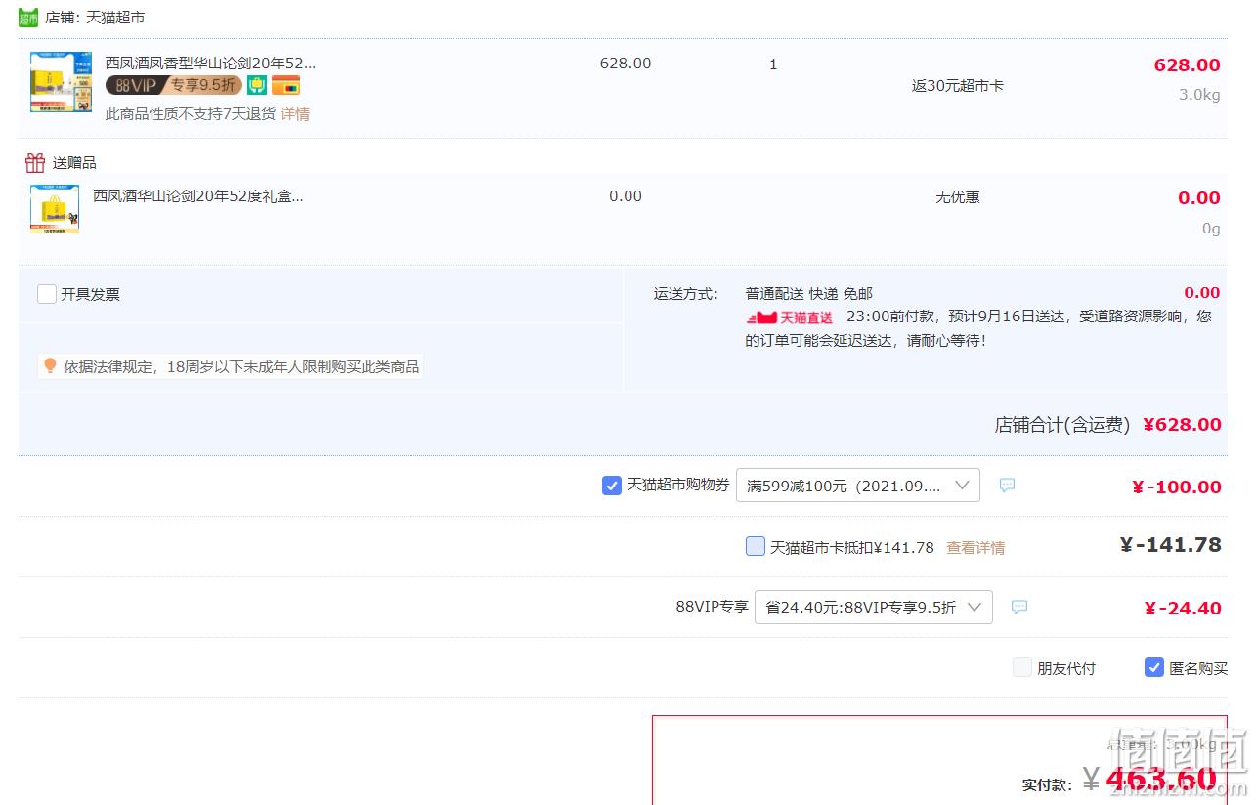Click the 88VIP专享 label text
Image resolution: width=1256 pixels, height=805 pixels.
pyautogui.click(x=712, y=607)
